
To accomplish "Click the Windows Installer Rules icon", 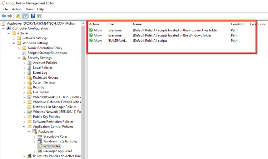I will [40, 141].
